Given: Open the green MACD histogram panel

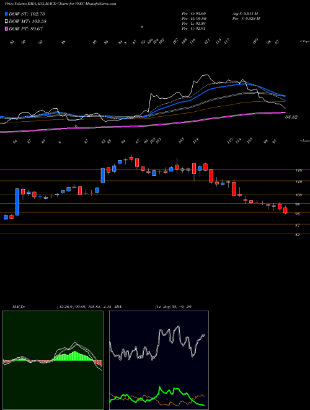Looking at the screenshot, I should (53, 360).
